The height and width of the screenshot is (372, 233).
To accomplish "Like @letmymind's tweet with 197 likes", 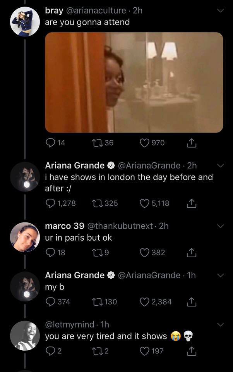I will coord(144,351).
